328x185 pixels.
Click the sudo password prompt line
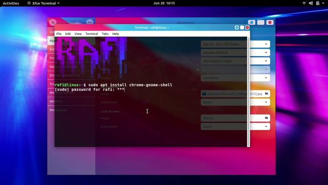pos(90,89)
